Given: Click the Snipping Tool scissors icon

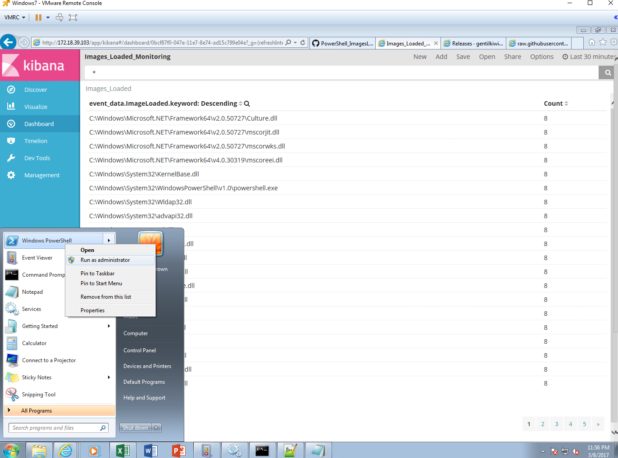Looking at the screenshot, I should (12, 395).
